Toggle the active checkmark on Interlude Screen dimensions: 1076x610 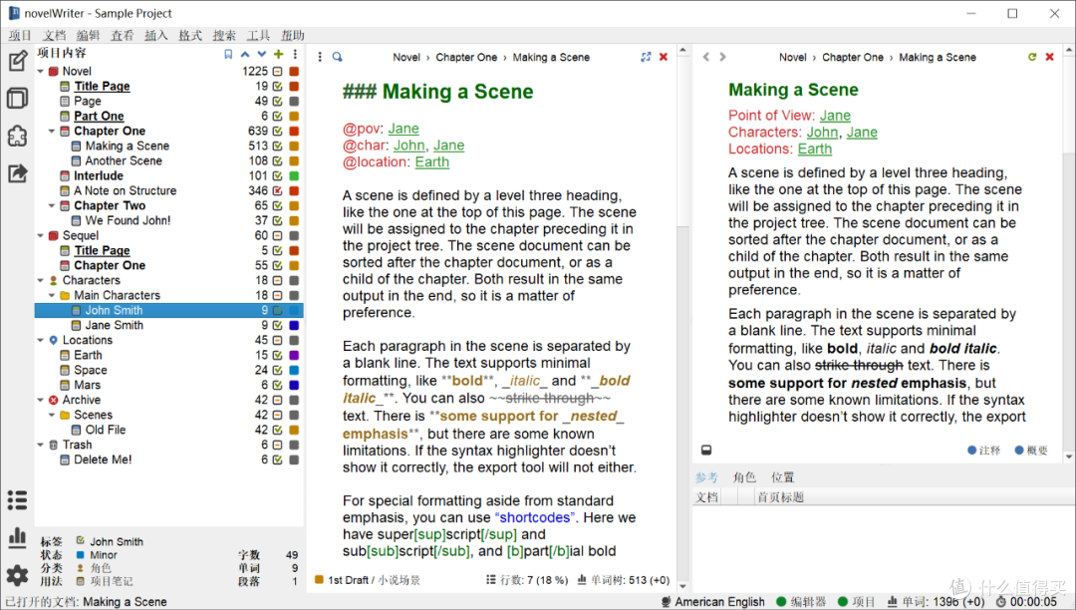[277, 175]
